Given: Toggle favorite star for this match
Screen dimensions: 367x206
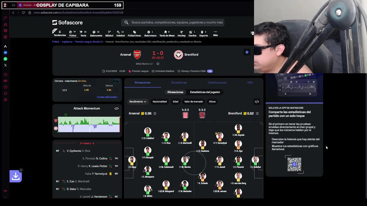Looking at the screenshot, I should [x=247, y=52].
